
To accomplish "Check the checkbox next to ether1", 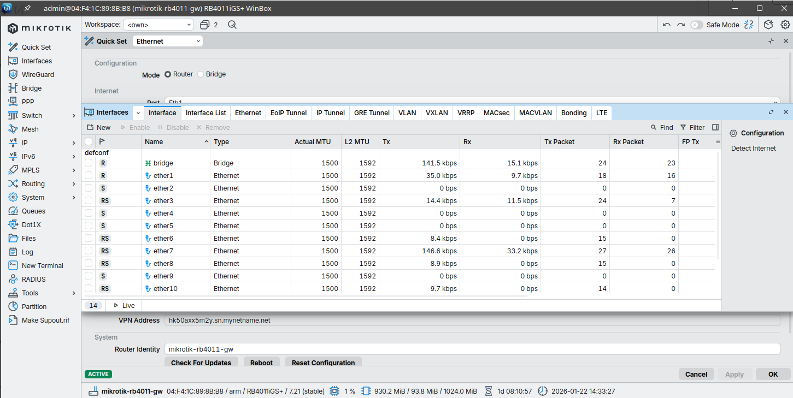I will pos(88,175).
